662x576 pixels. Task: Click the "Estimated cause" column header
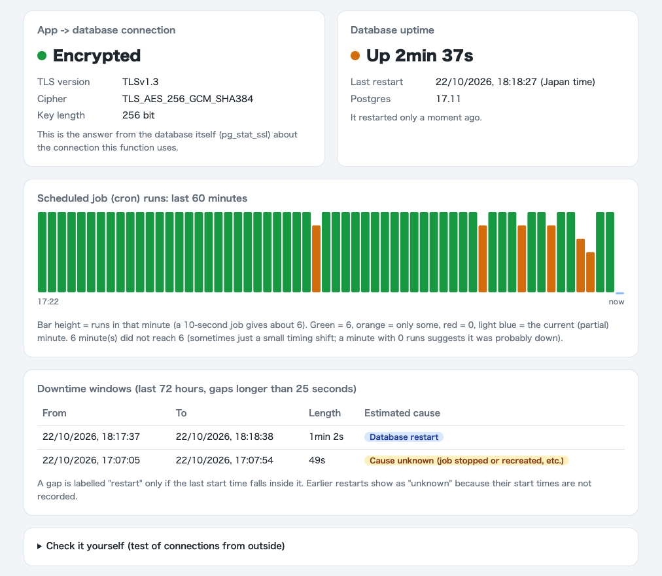click(x=402, y=413)
